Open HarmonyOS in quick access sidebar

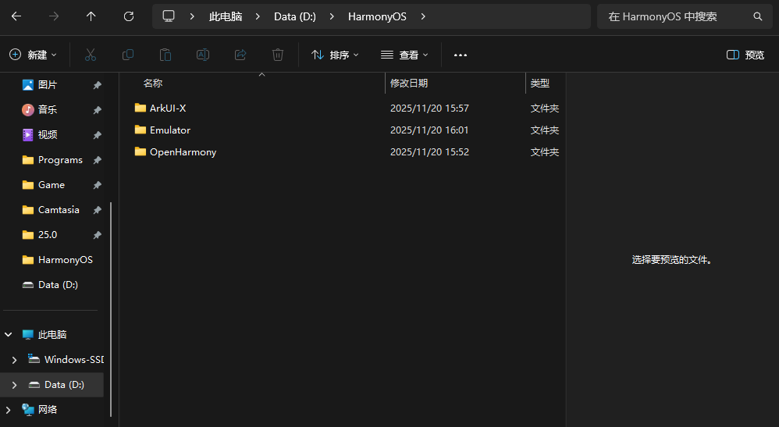pos(65,259)
